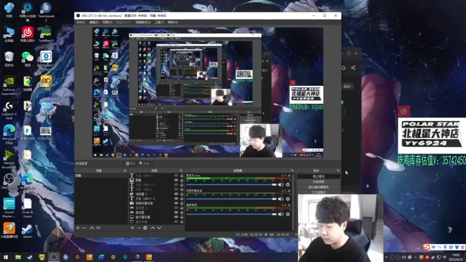This screenshot has height=262, width=466.
Task: Enable 工作室模式 studio mode button
Action: [x=319, y=193]
